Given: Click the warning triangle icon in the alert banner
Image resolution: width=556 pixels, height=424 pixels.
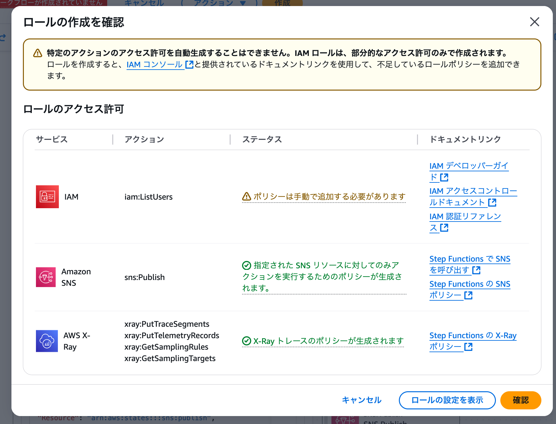Looking at the screenshot, I should pos(38,53).
